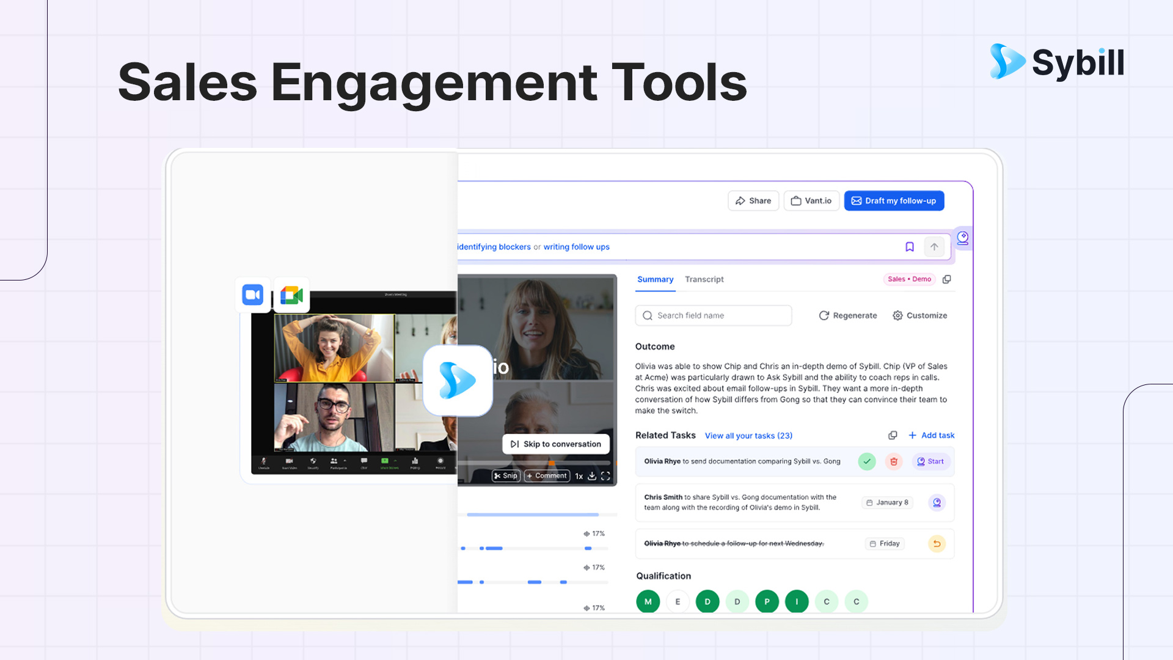The width and height of the screenshot is (1173, 660).
Task: Mark Olivia's Gong documentation task complete
Action: point(867,461)
